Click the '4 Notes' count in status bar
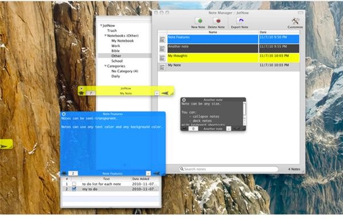The height and width of the screenshot is (220, 343). (294, 169)
